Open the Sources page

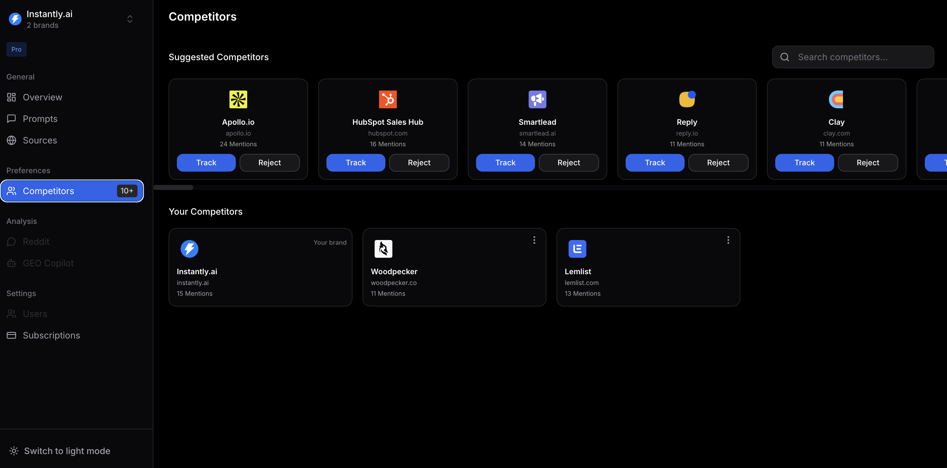coord(72,140)
